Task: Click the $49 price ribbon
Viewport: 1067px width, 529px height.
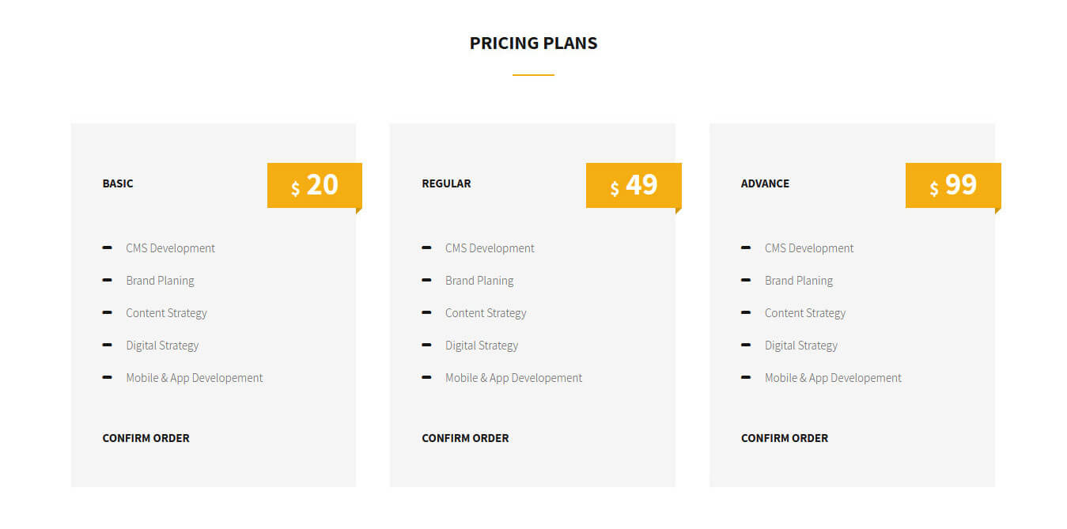Action: (634, 186)
